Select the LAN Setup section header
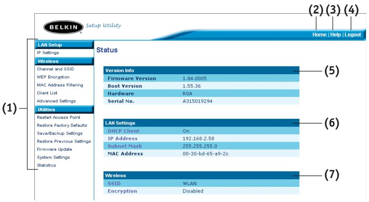 [64, 45]
